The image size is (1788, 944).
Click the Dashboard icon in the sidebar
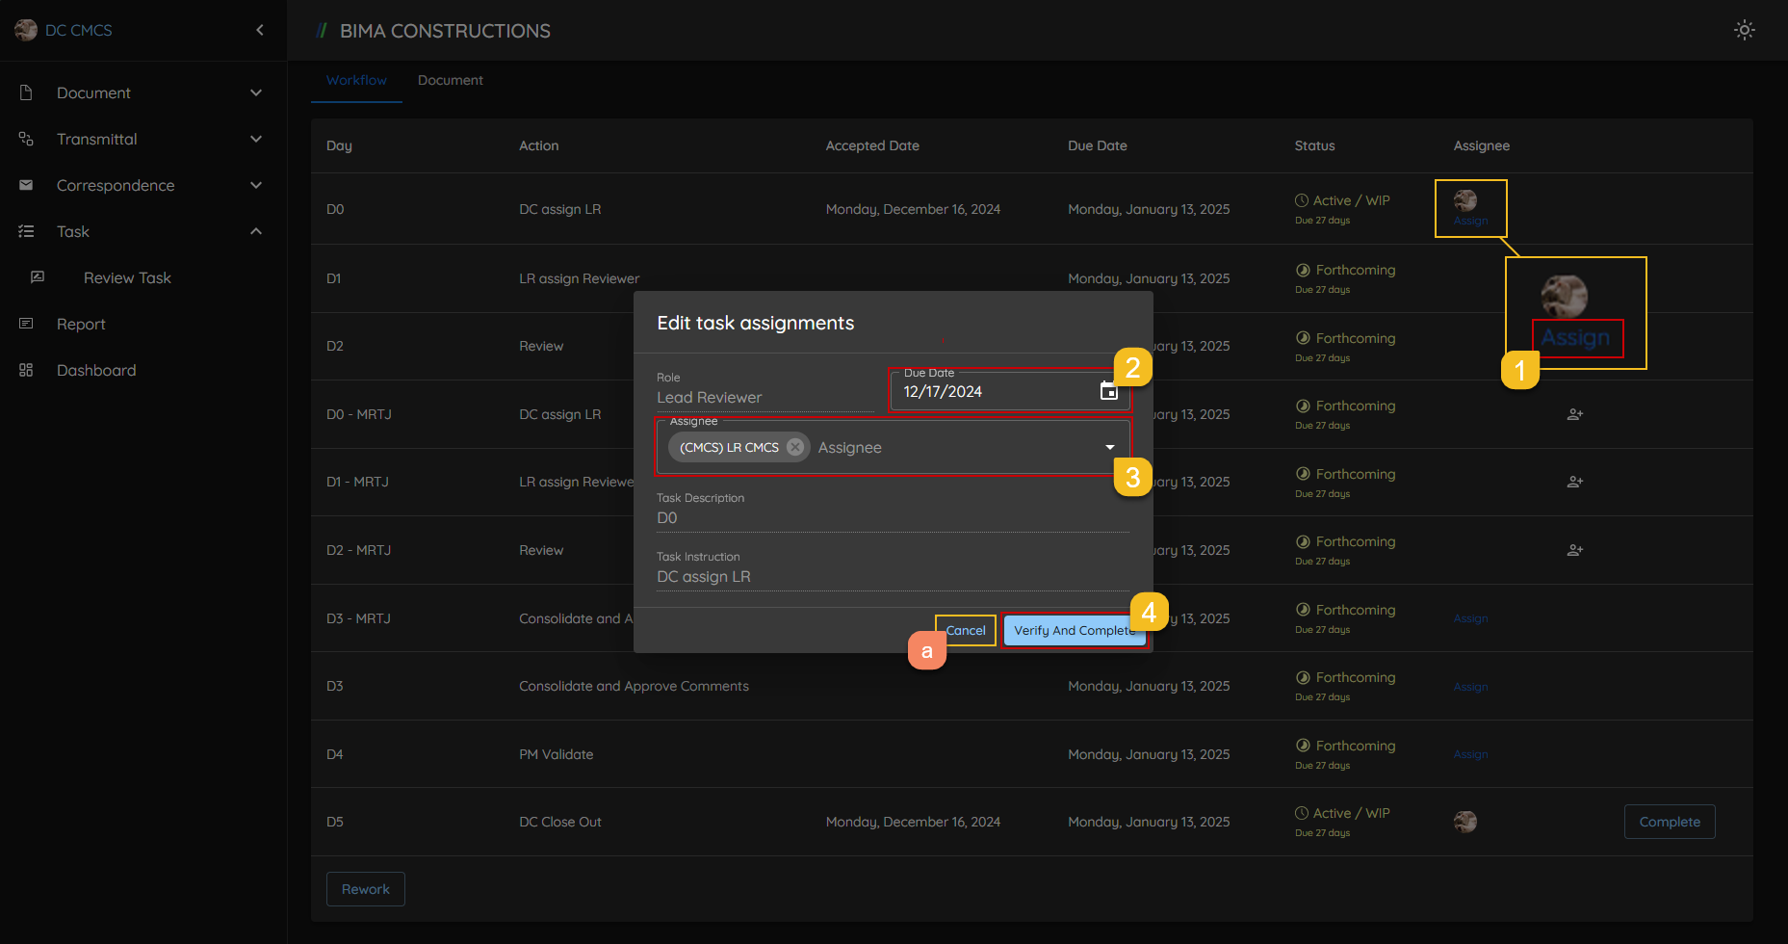click(26, 370)
